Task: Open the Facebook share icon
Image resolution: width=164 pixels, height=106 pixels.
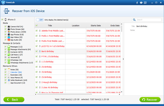Action: (x=137, y=3)
